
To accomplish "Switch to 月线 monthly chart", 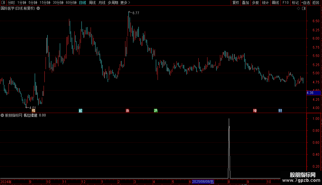I will [x=102, y=3].
